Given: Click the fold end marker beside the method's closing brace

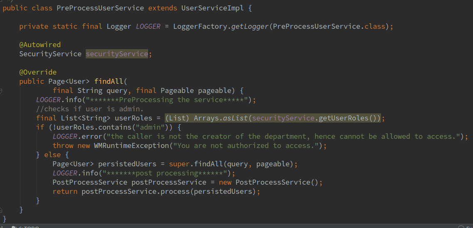Looking at the screenshot, I should pyautogui.click(x=1, y=210).
